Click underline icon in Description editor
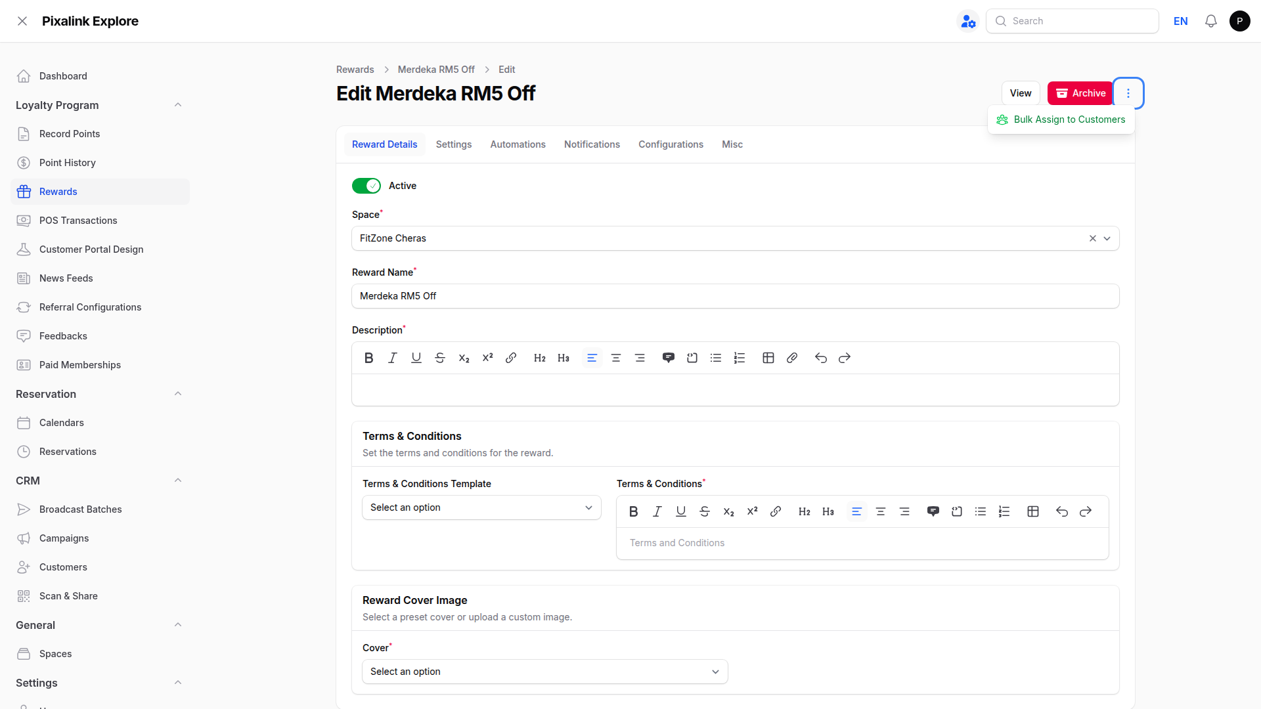 [x=416, y=358]
